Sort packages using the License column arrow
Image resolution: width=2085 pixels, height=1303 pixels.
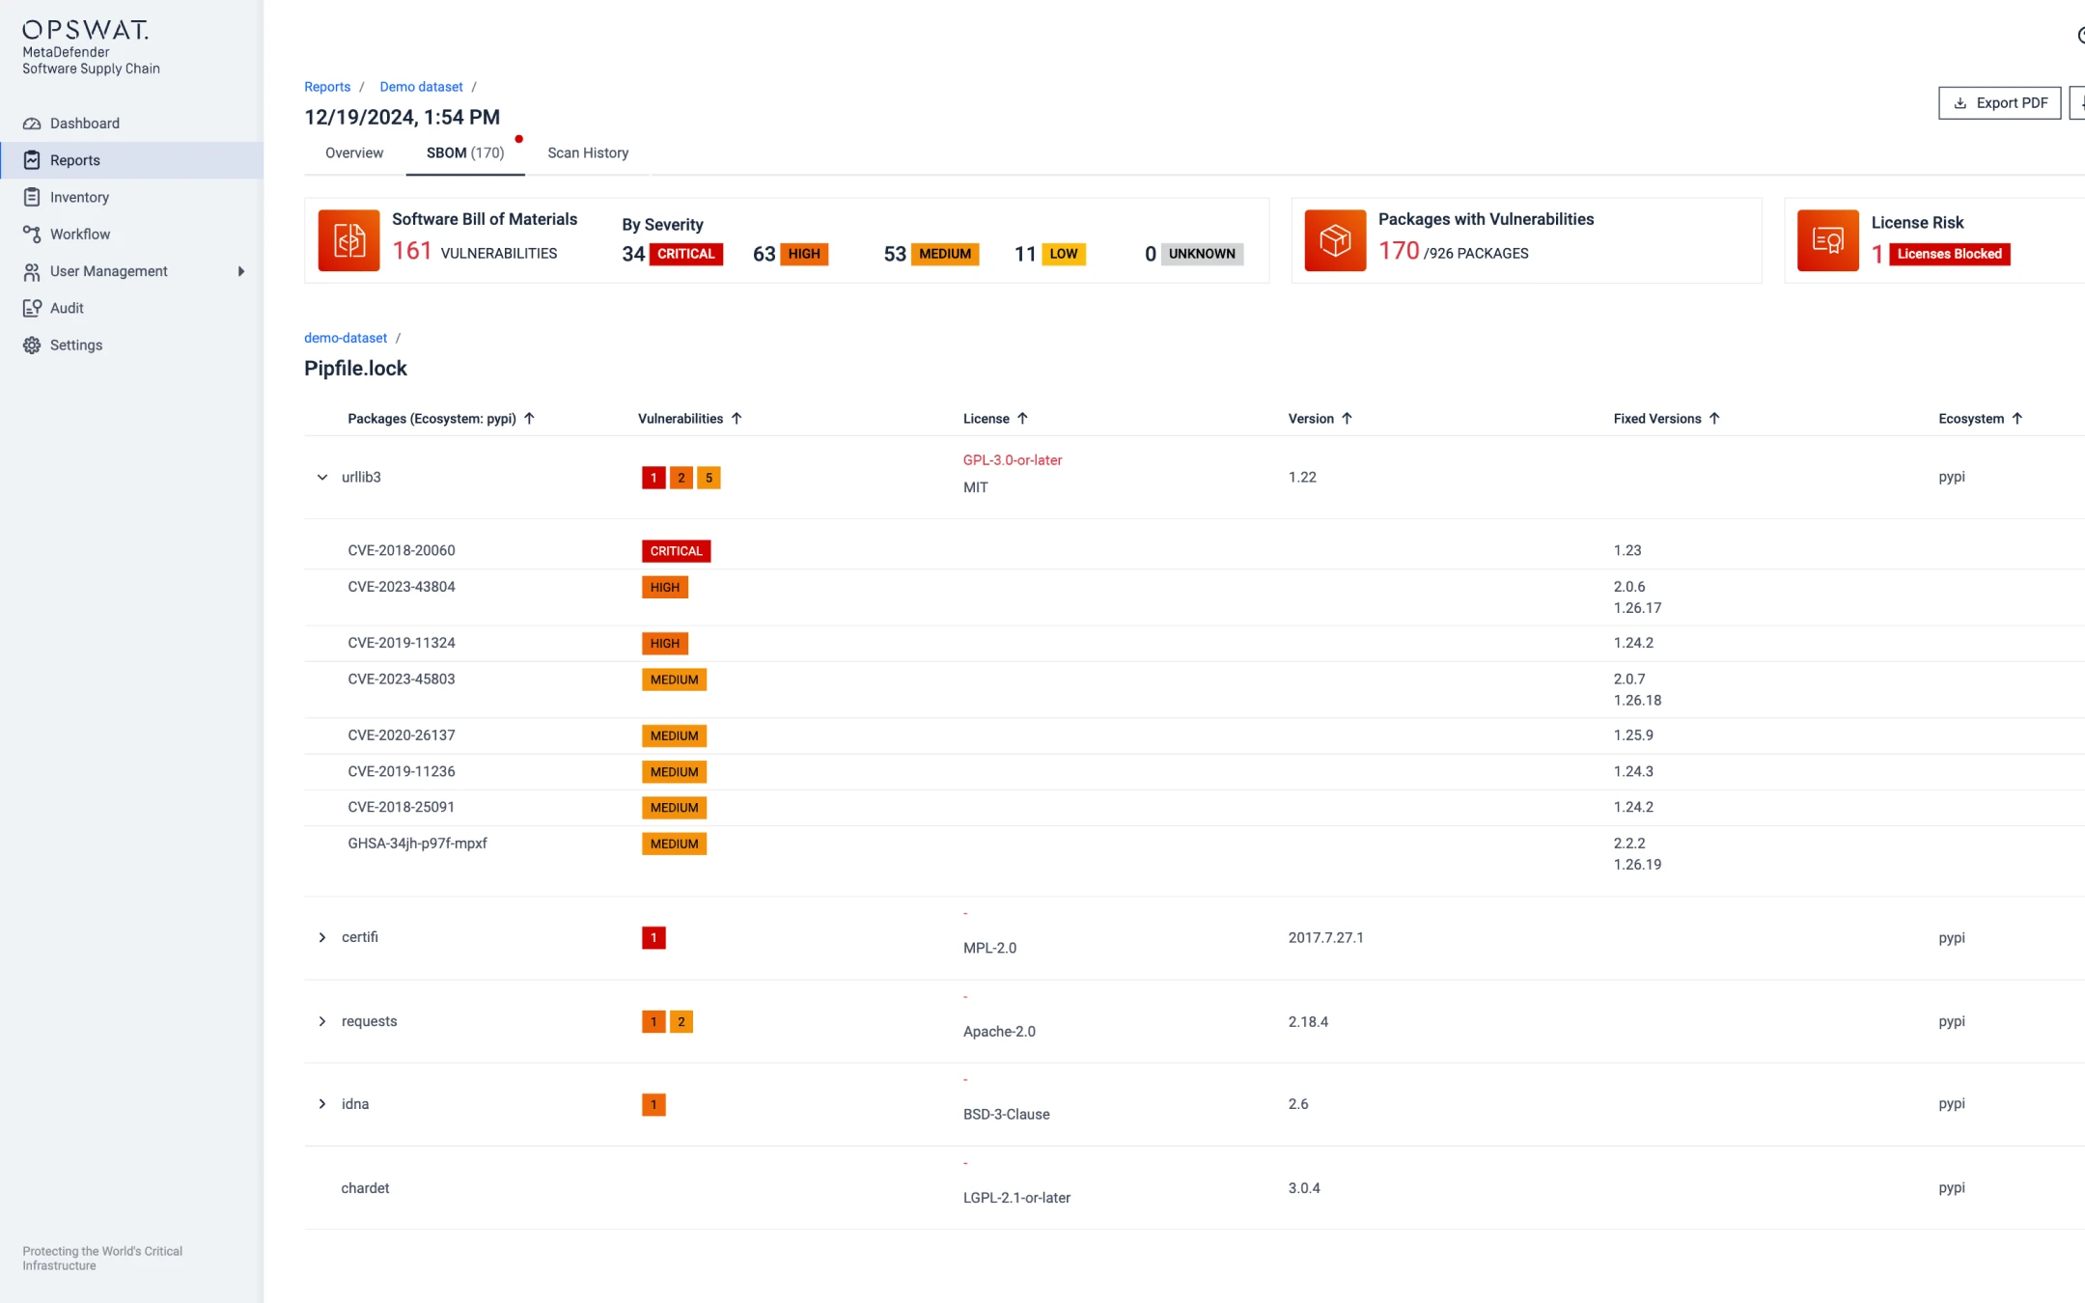(1023, 418)
